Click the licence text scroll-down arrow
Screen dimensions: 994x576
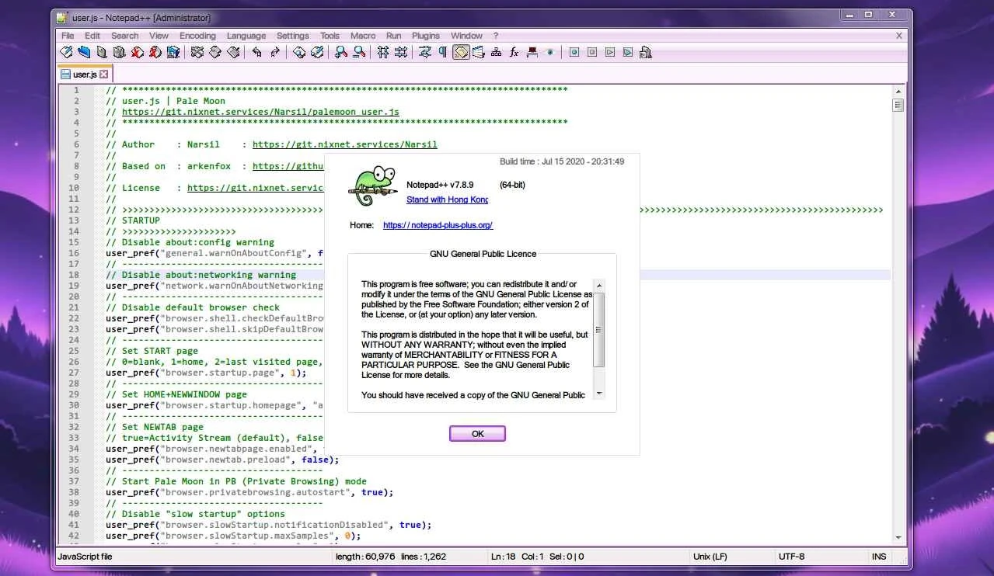point(598,394)
